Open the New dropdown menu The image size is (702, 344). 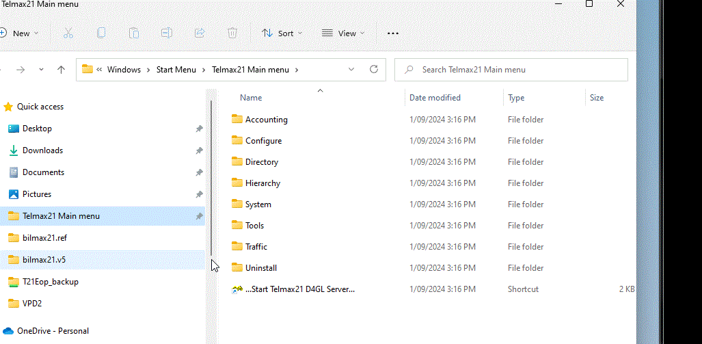pyautogui.click(x=19, y=33)
